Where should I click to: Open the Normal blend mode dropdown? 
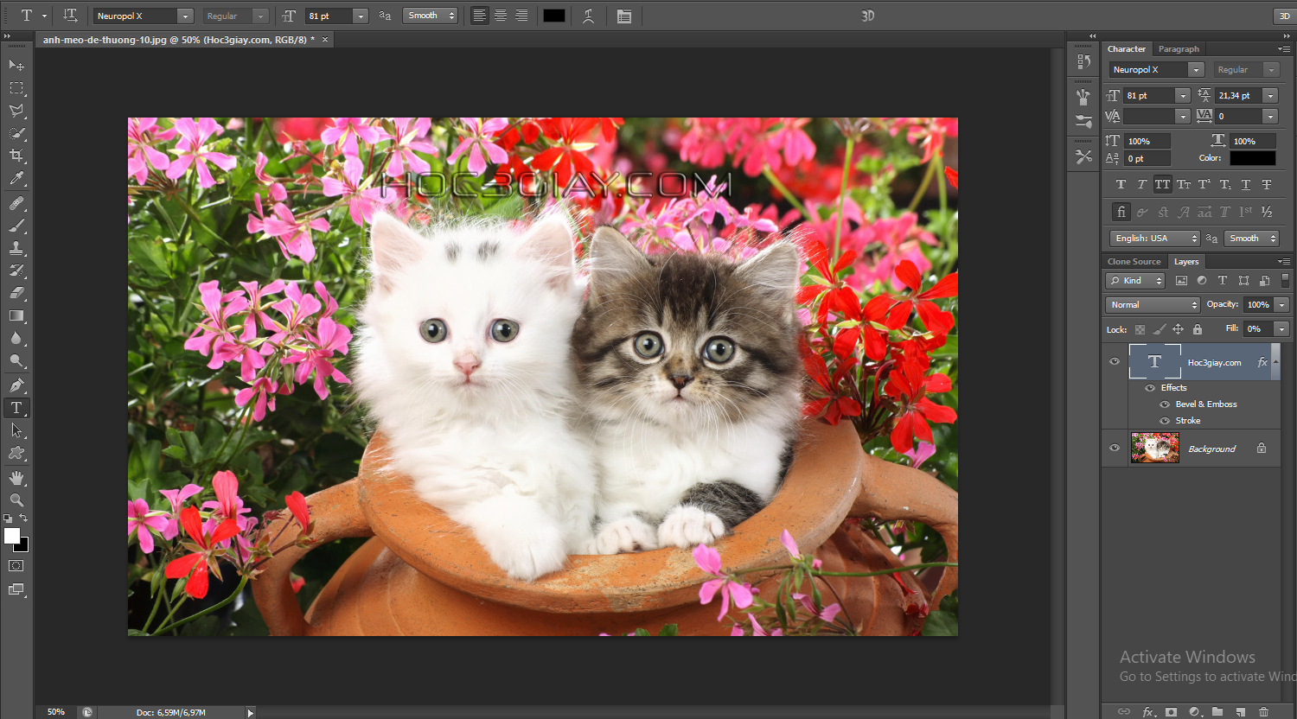pyautogui.click(x=1153, y=305)
